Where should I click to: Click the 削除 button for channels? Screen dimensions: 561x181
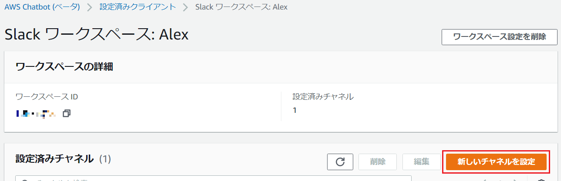(378, 162)
